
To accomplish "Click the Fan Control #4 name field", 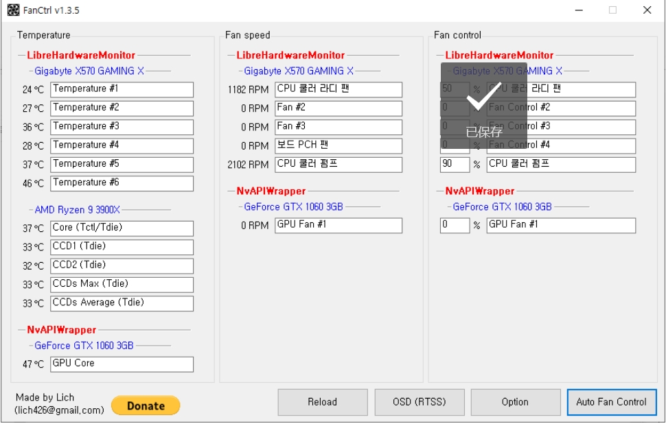I will coord(561,145).
